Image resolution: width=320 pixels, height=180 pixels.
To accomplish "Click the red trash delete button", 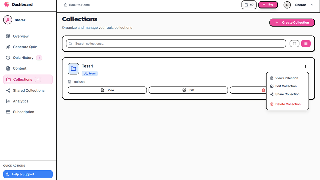I will coord(263,90).
